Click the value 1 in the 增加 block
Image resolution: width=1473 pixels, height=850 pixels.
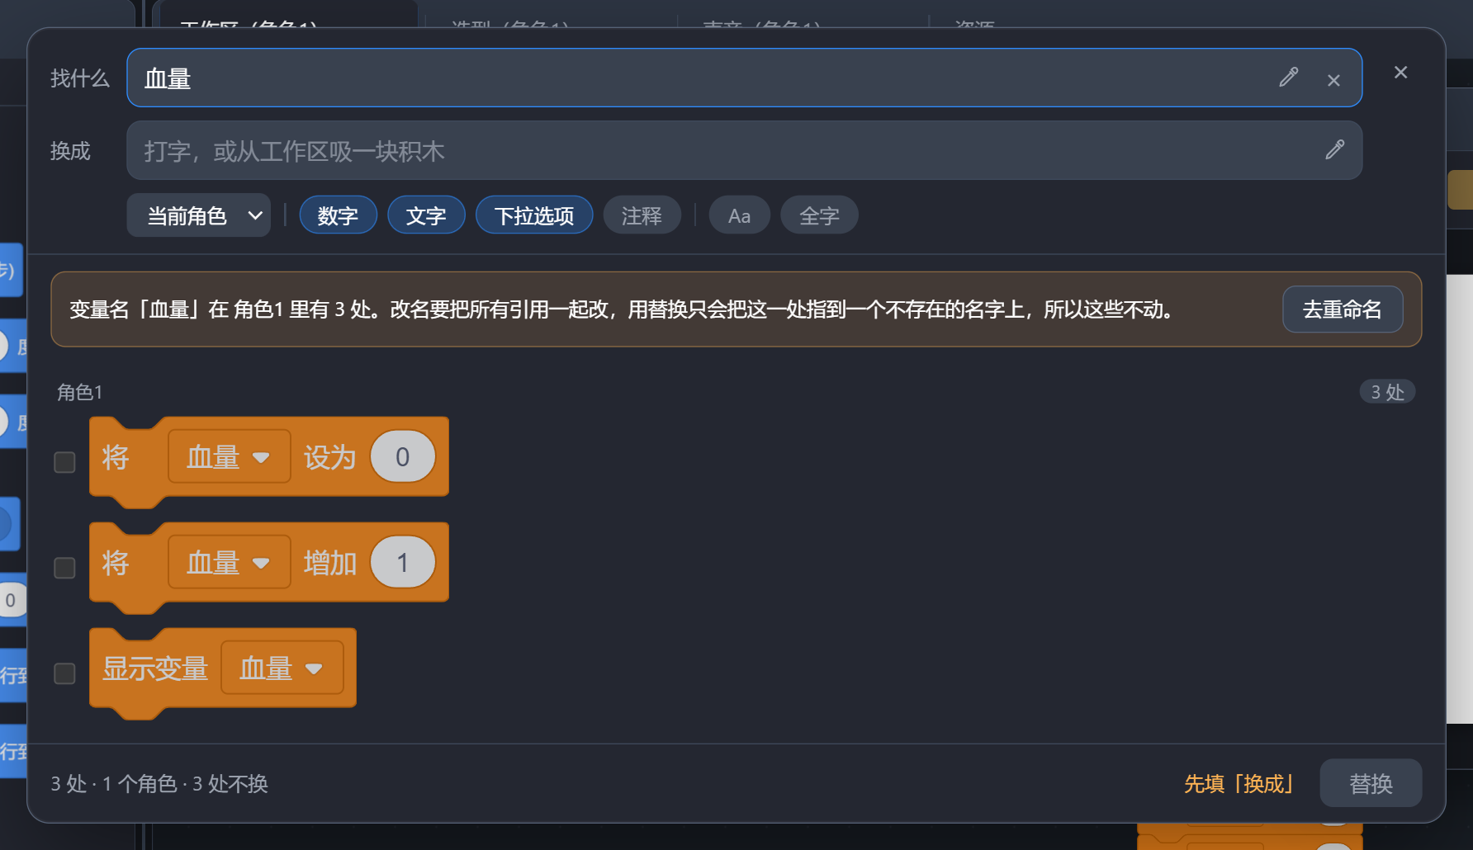[402, 562]
